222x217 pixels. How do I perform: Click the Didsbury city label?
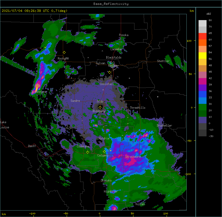click(x=99, y=111)
